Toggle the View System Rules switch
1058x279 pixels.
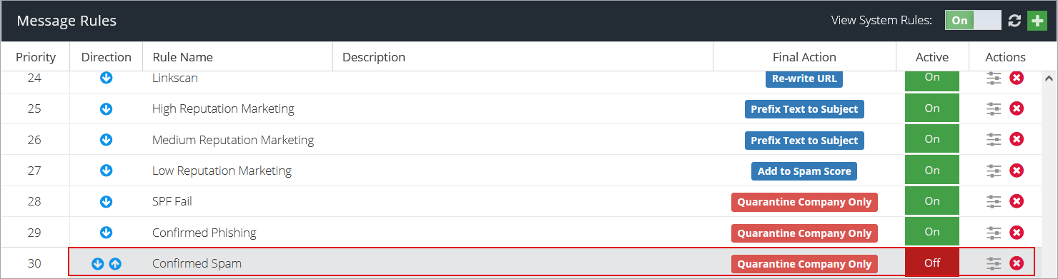[x=973, y=21]
